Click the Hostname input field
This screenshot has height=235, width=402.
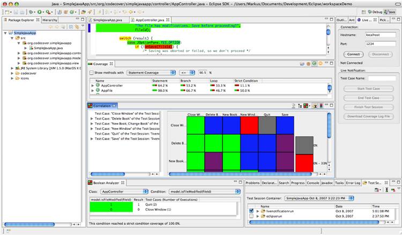[379, 34]
